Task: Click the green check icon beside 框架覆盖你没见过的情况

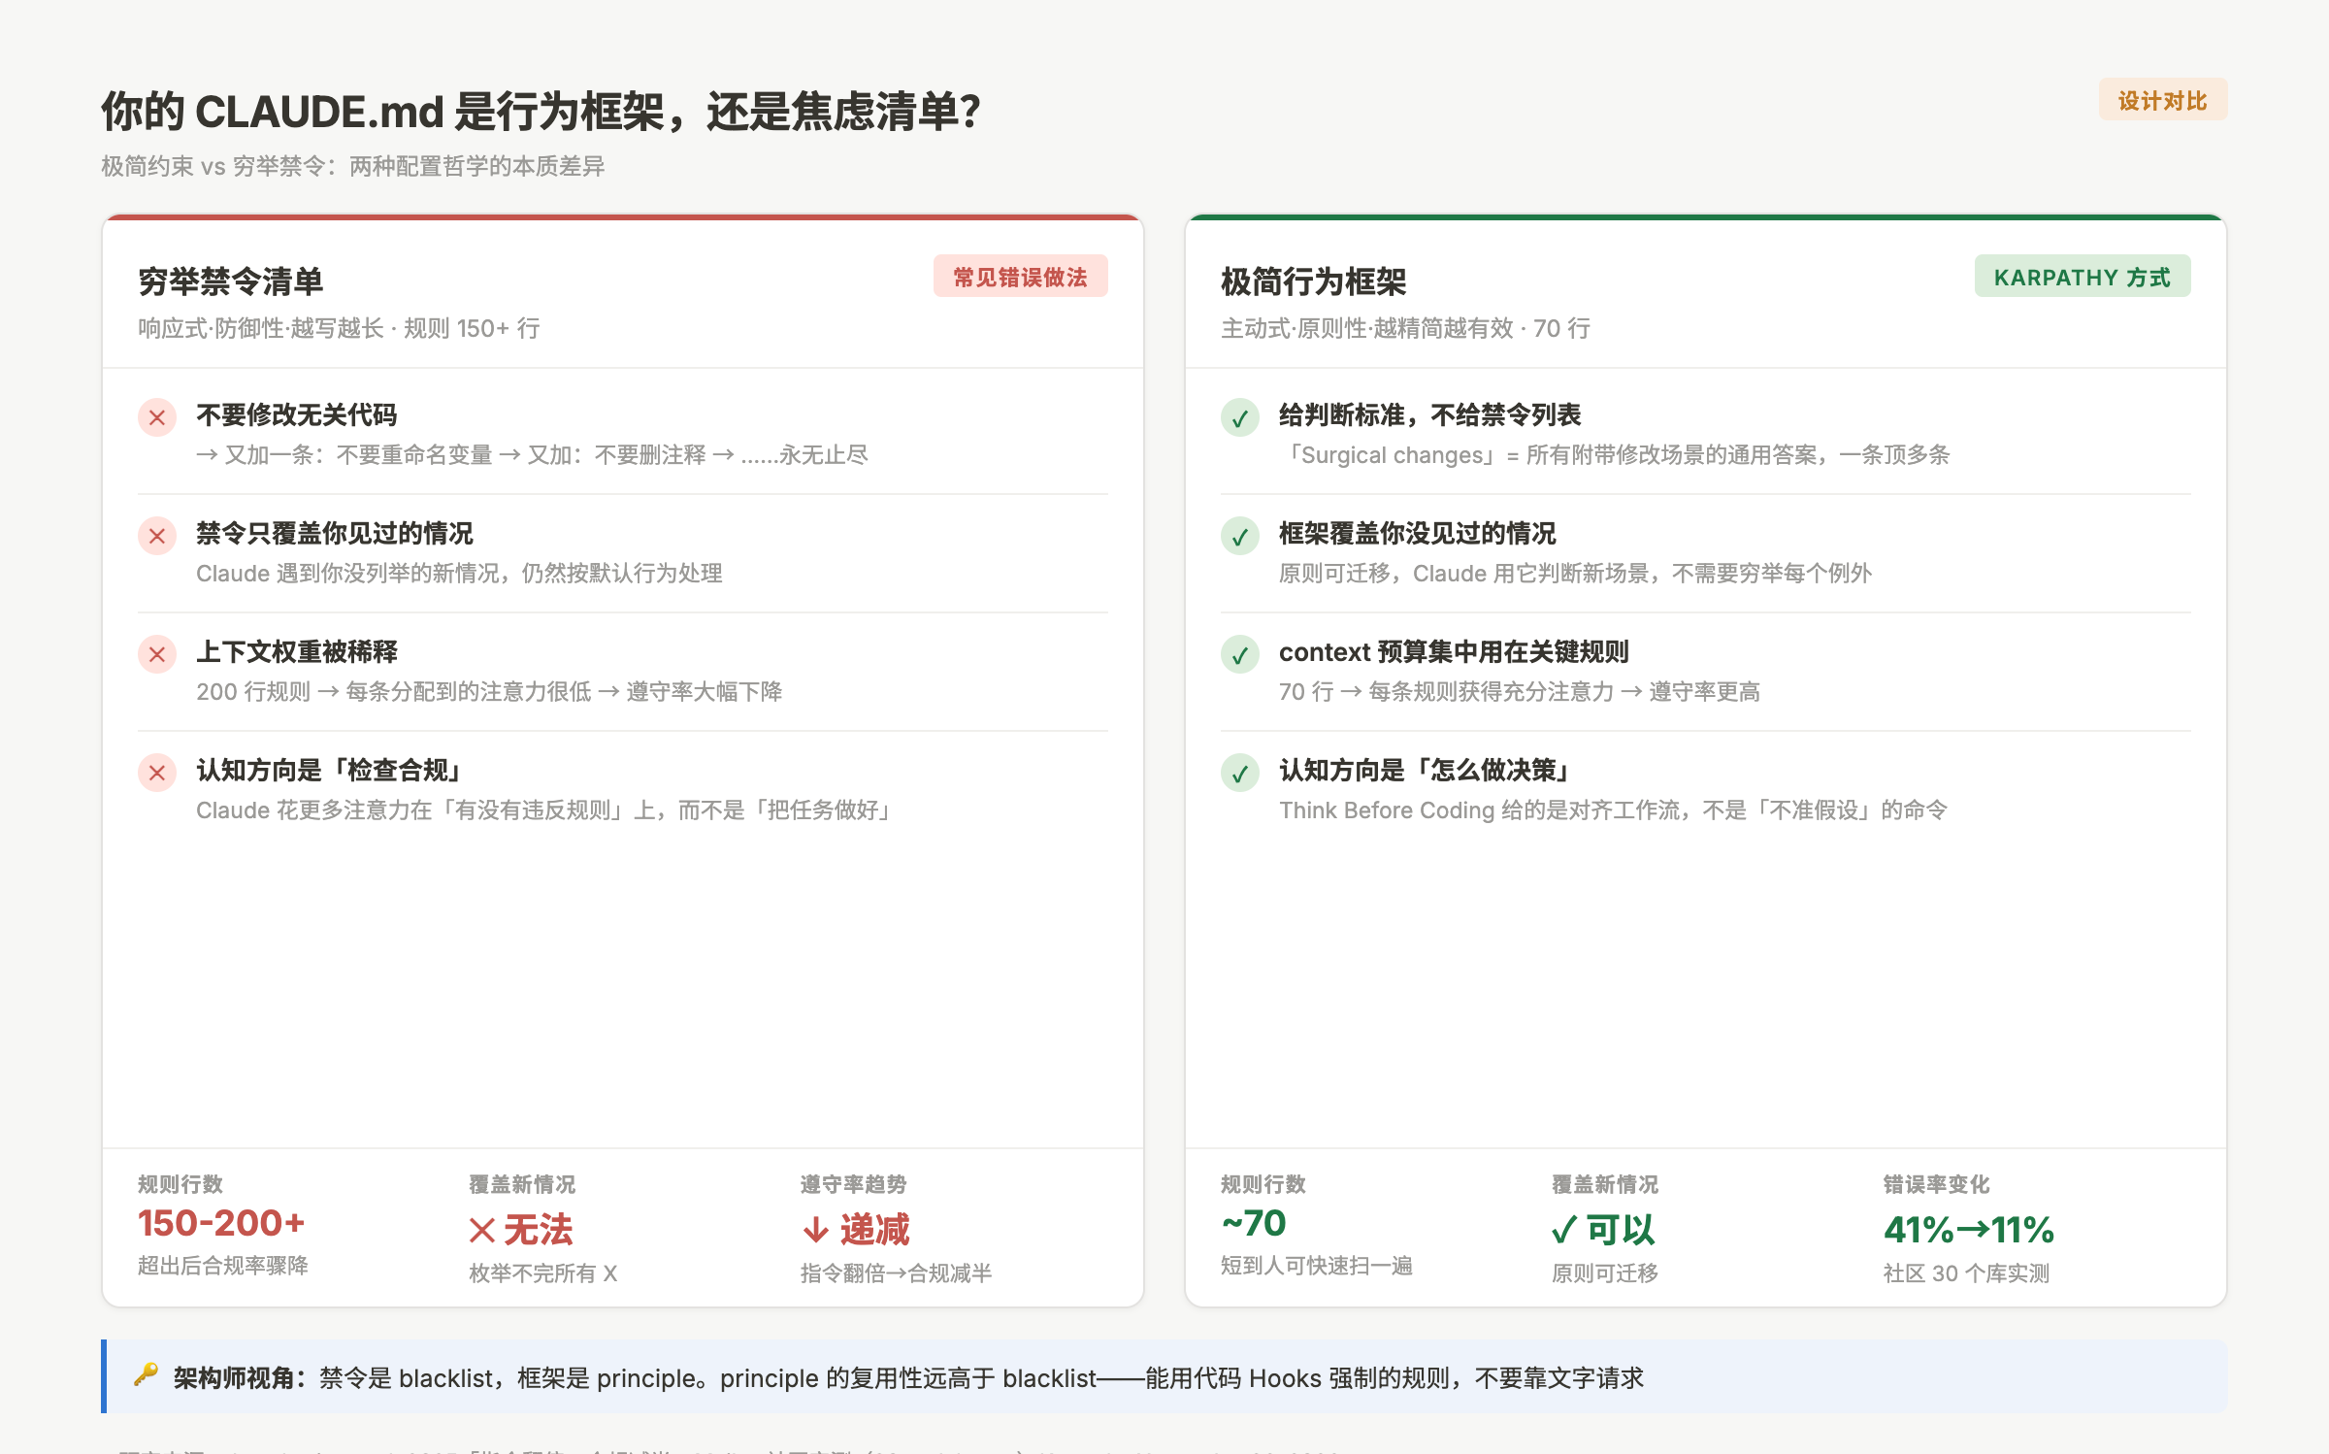Action: 1240,537
